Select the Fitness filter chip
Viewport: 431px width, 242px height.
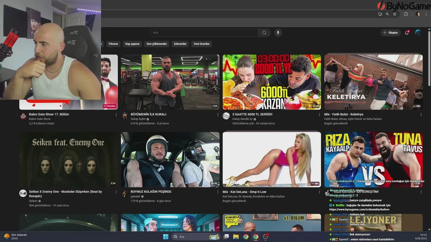click(113, 44)
